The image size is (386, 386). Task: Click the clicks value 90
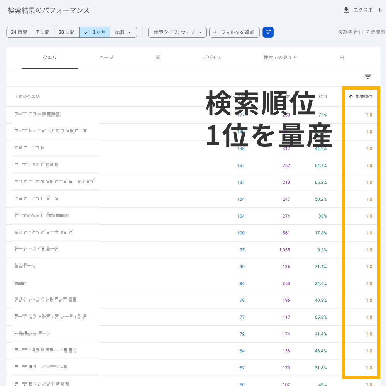(242, 267)
